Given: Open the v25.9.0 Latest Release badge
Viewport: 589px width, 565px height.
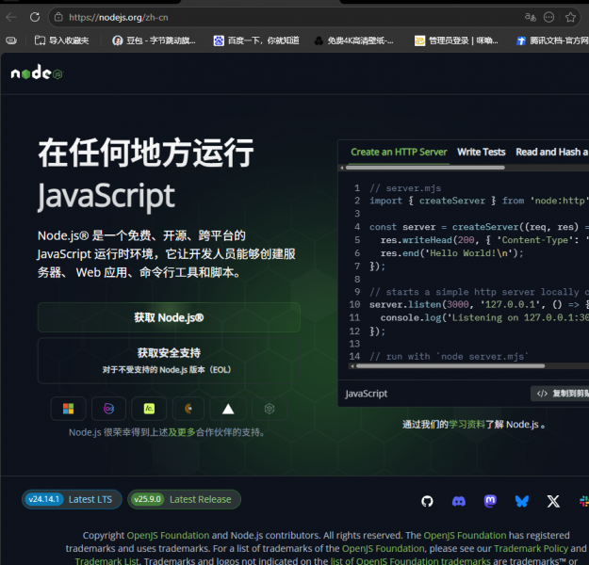Looking at the screenshot, I should click(x=184, y=499).
